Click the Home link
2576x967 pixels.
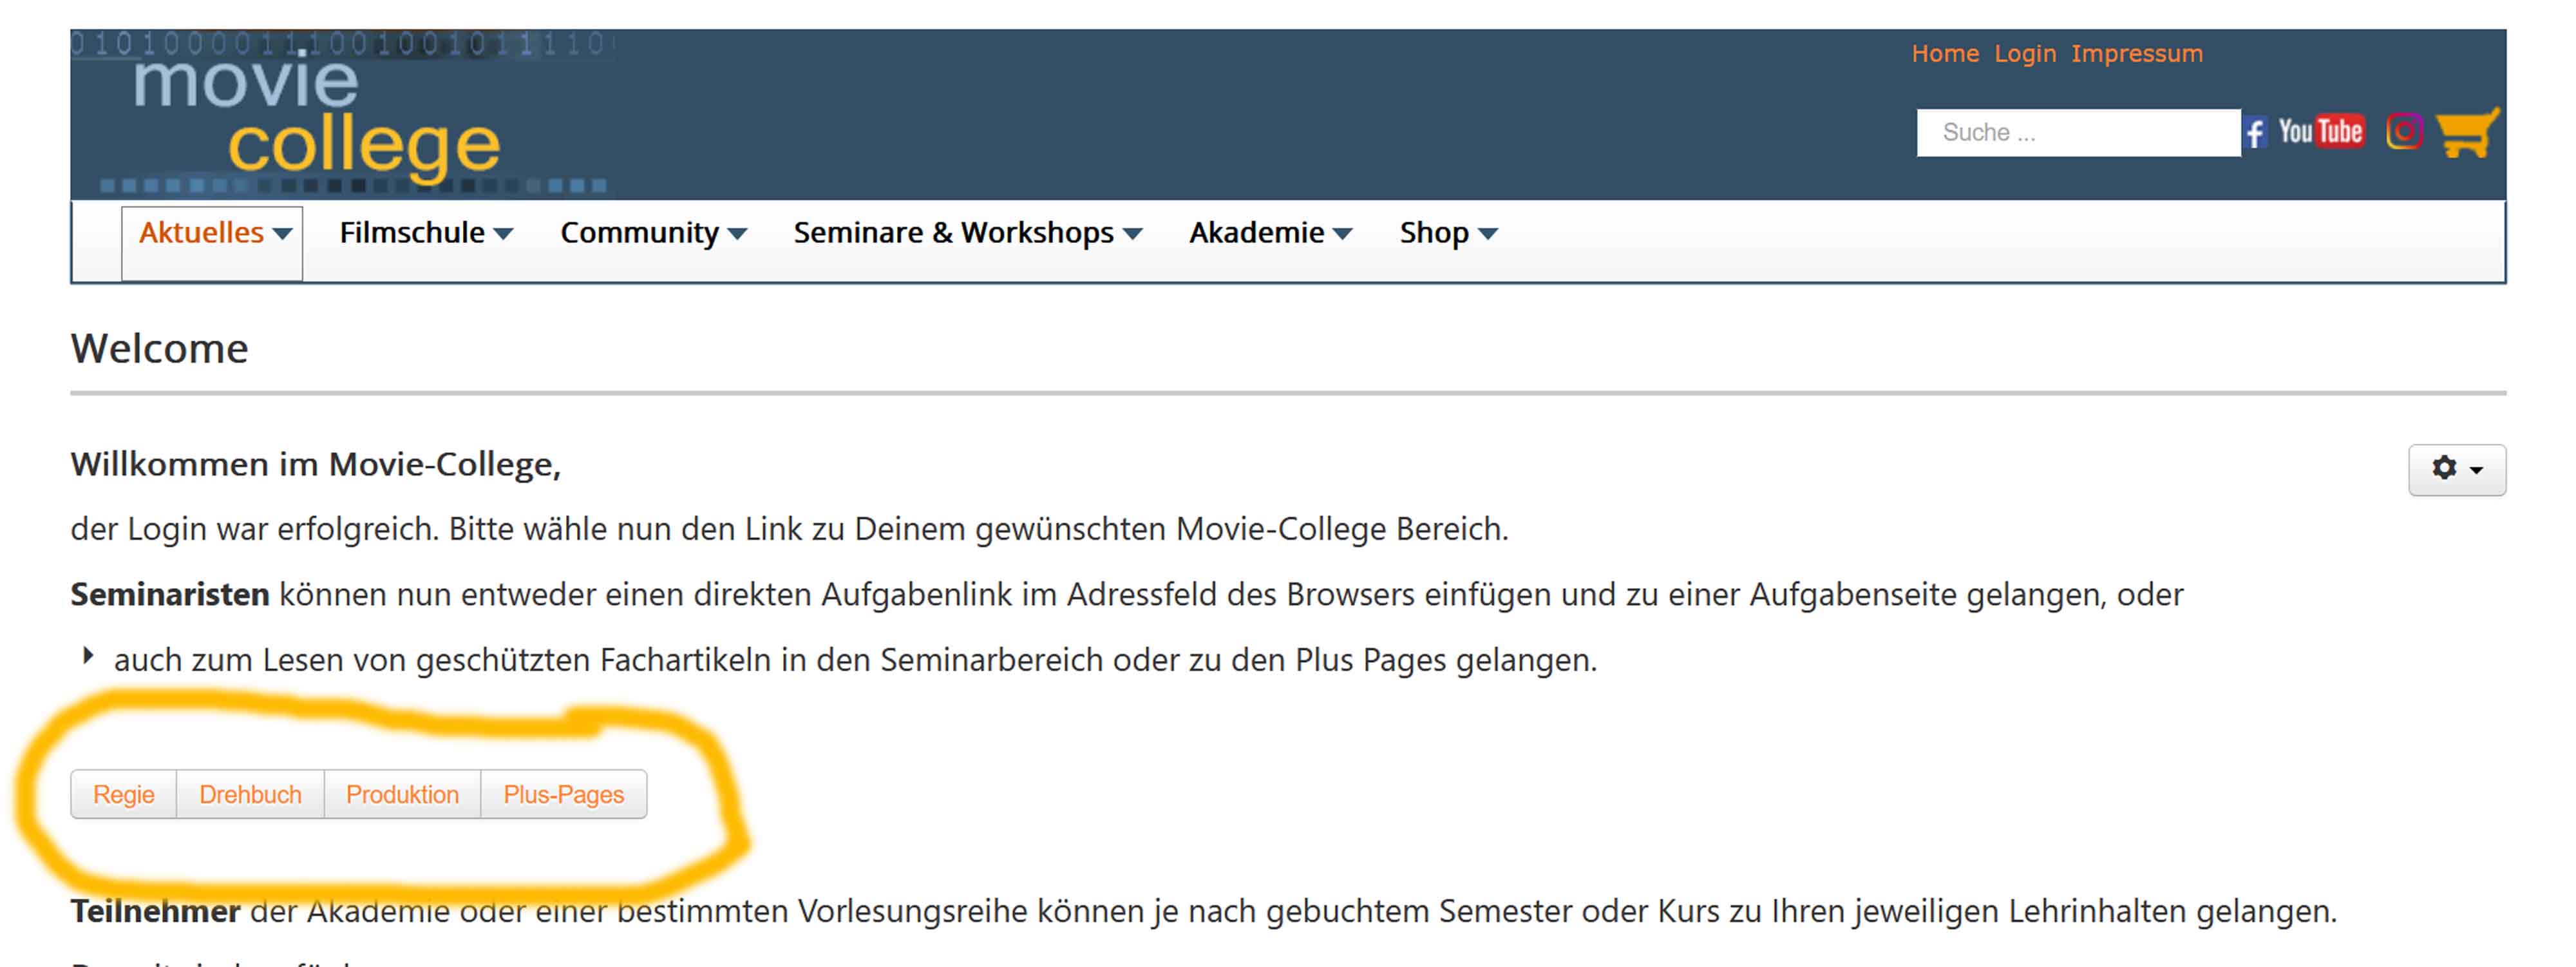[x=1944, y=54]
